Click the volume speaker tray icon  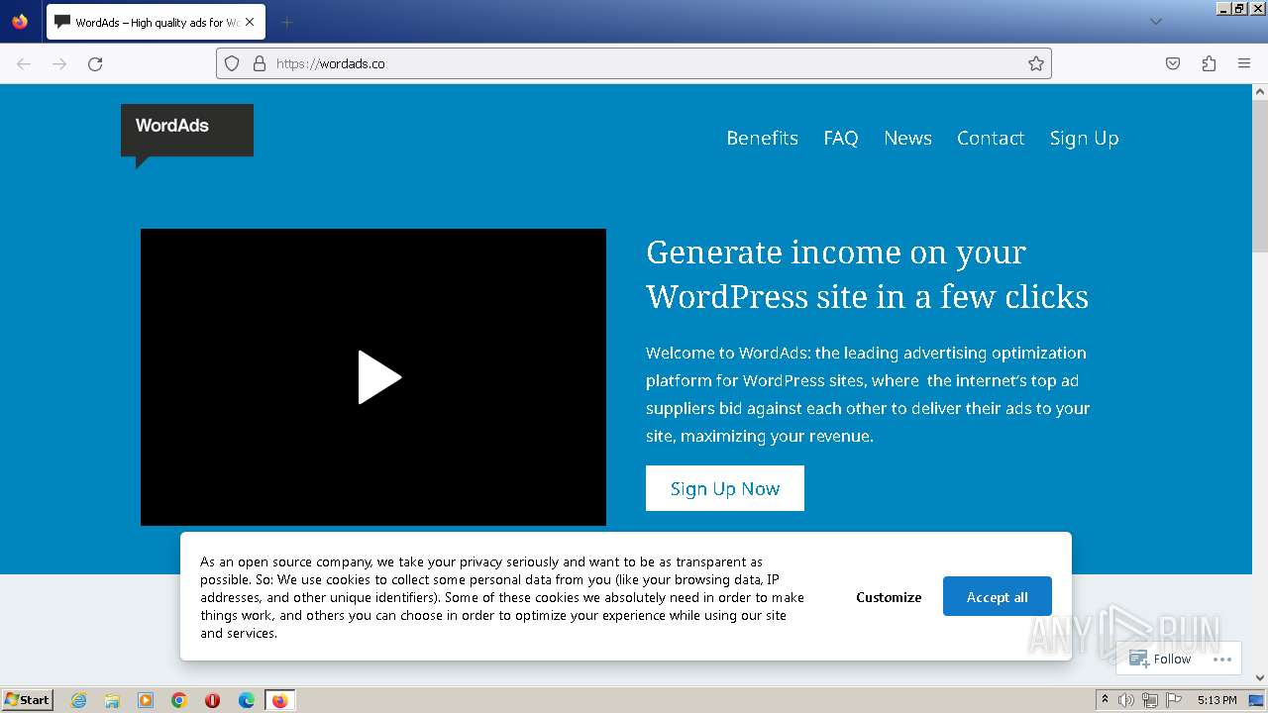[1126, 700]
